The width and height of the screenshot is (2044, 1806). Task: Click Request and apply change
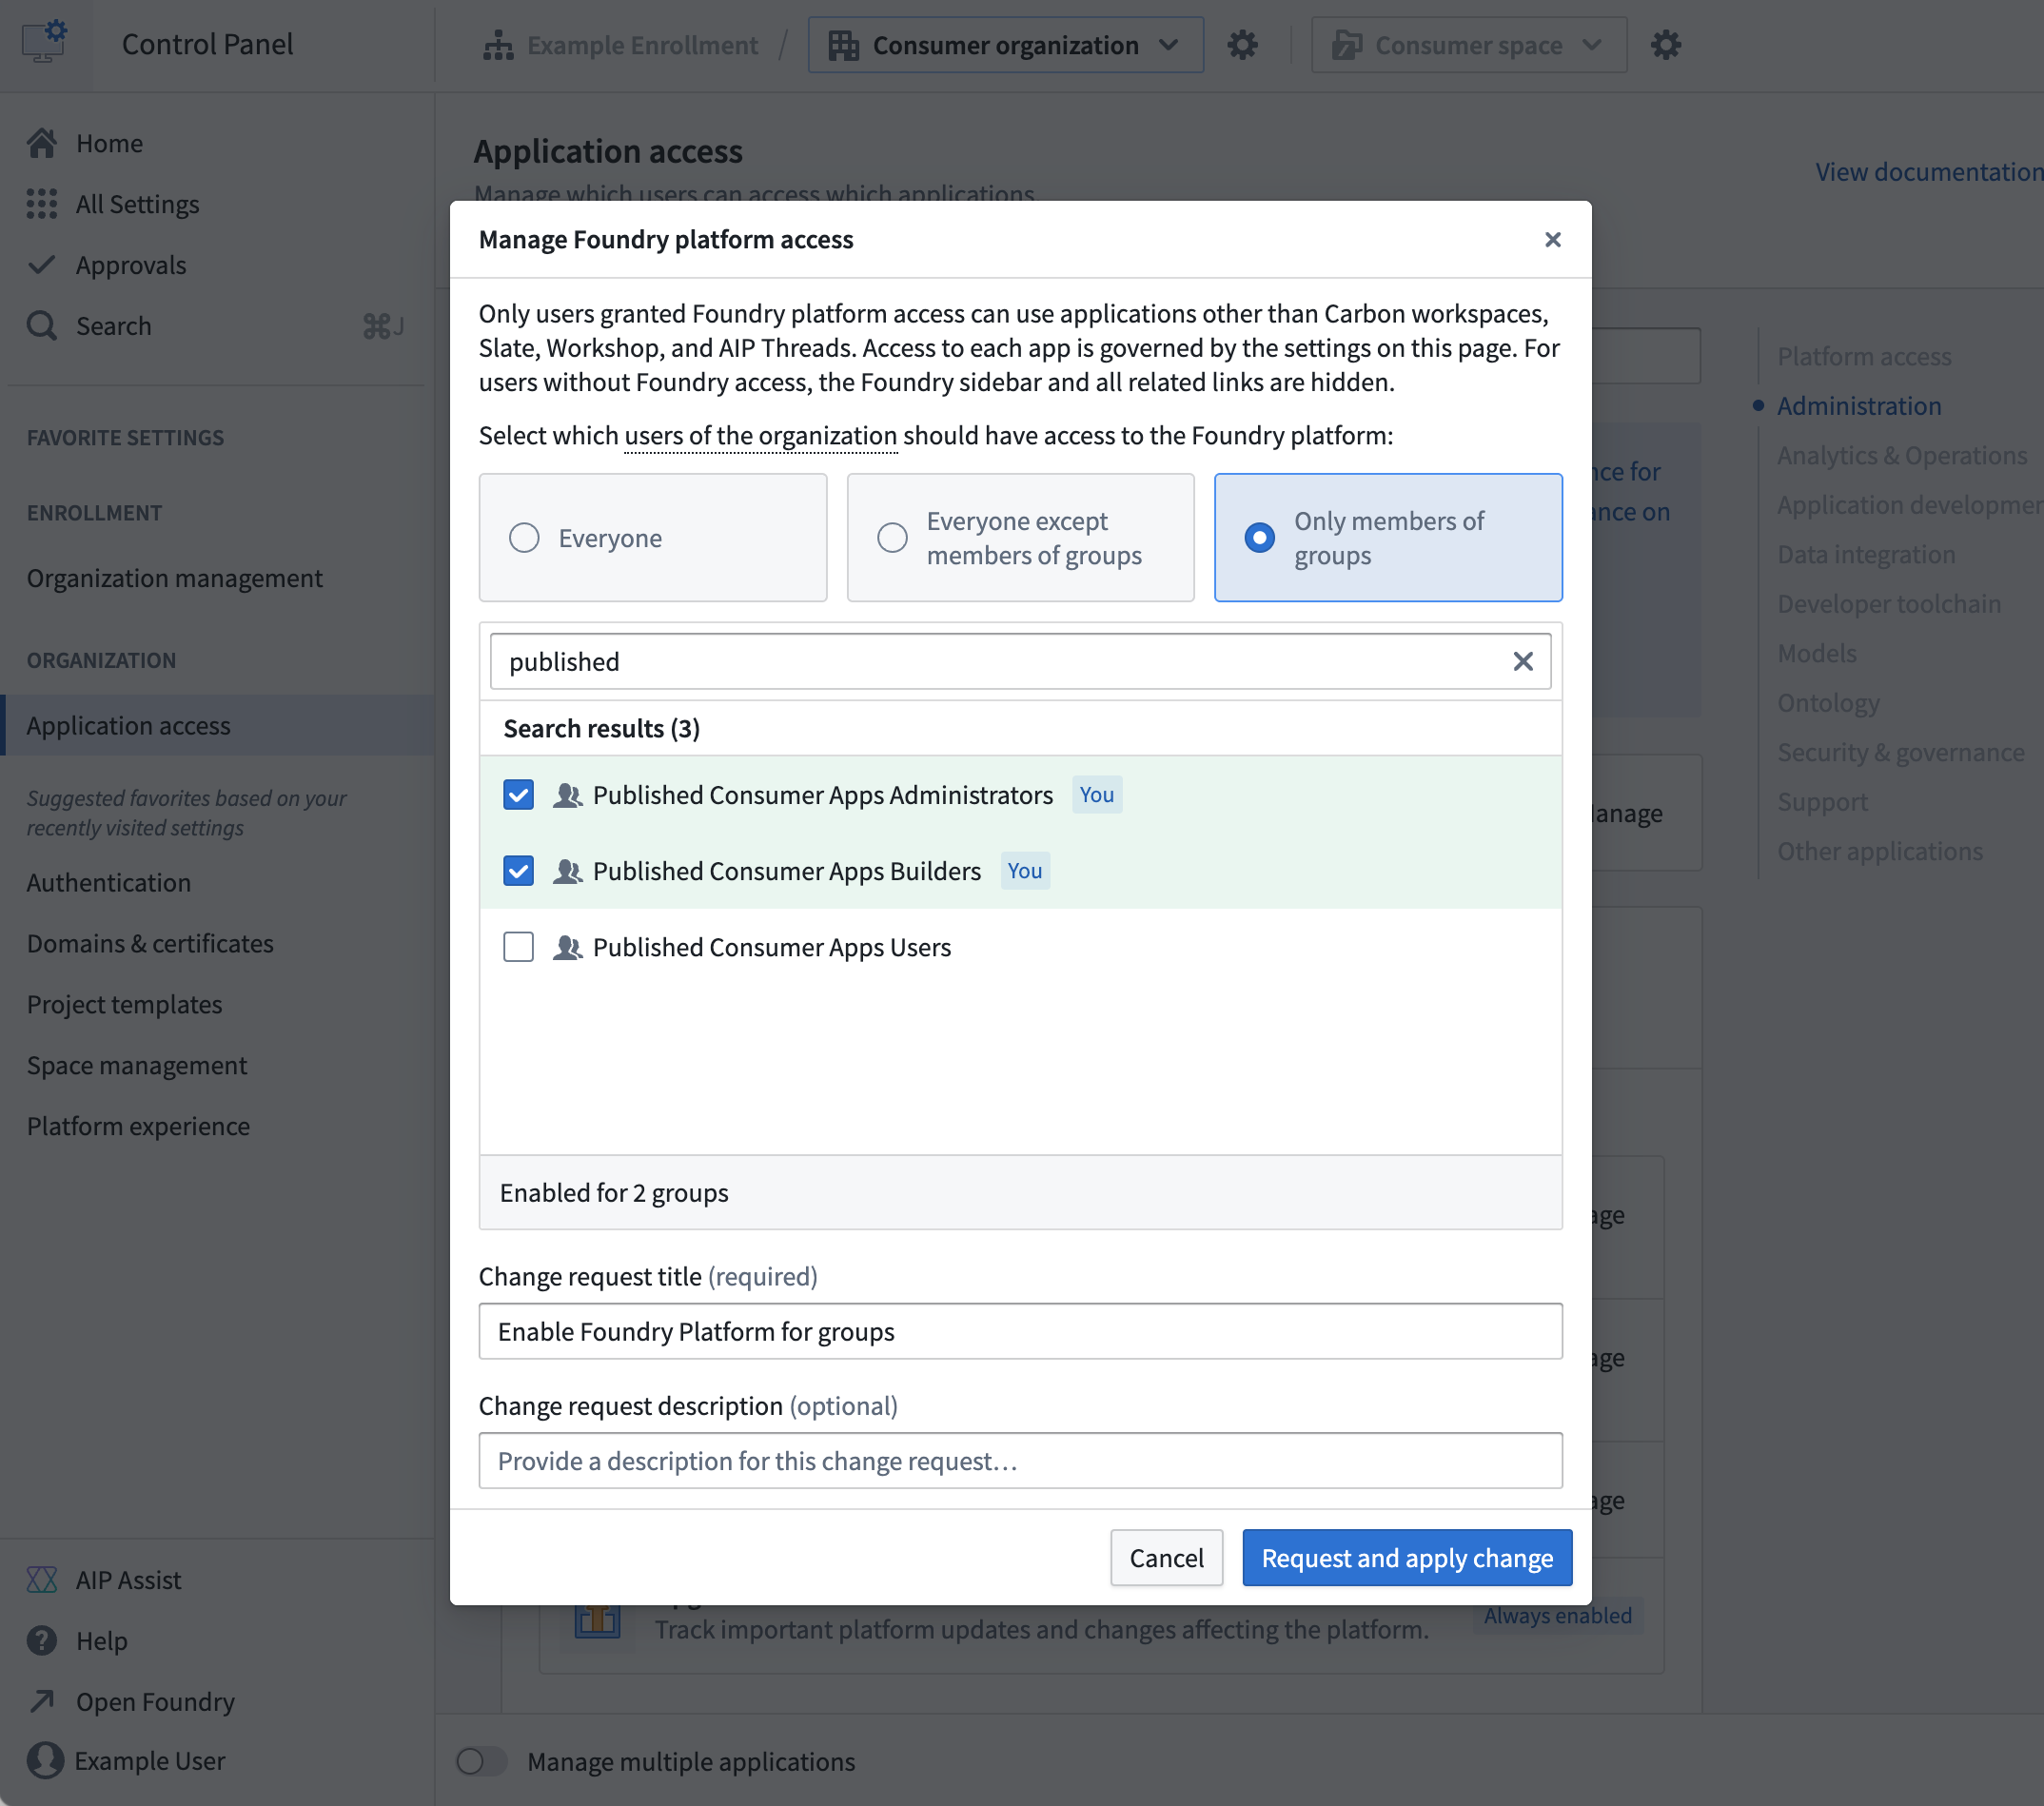pyautogui.click(x=1406, y=1557)
